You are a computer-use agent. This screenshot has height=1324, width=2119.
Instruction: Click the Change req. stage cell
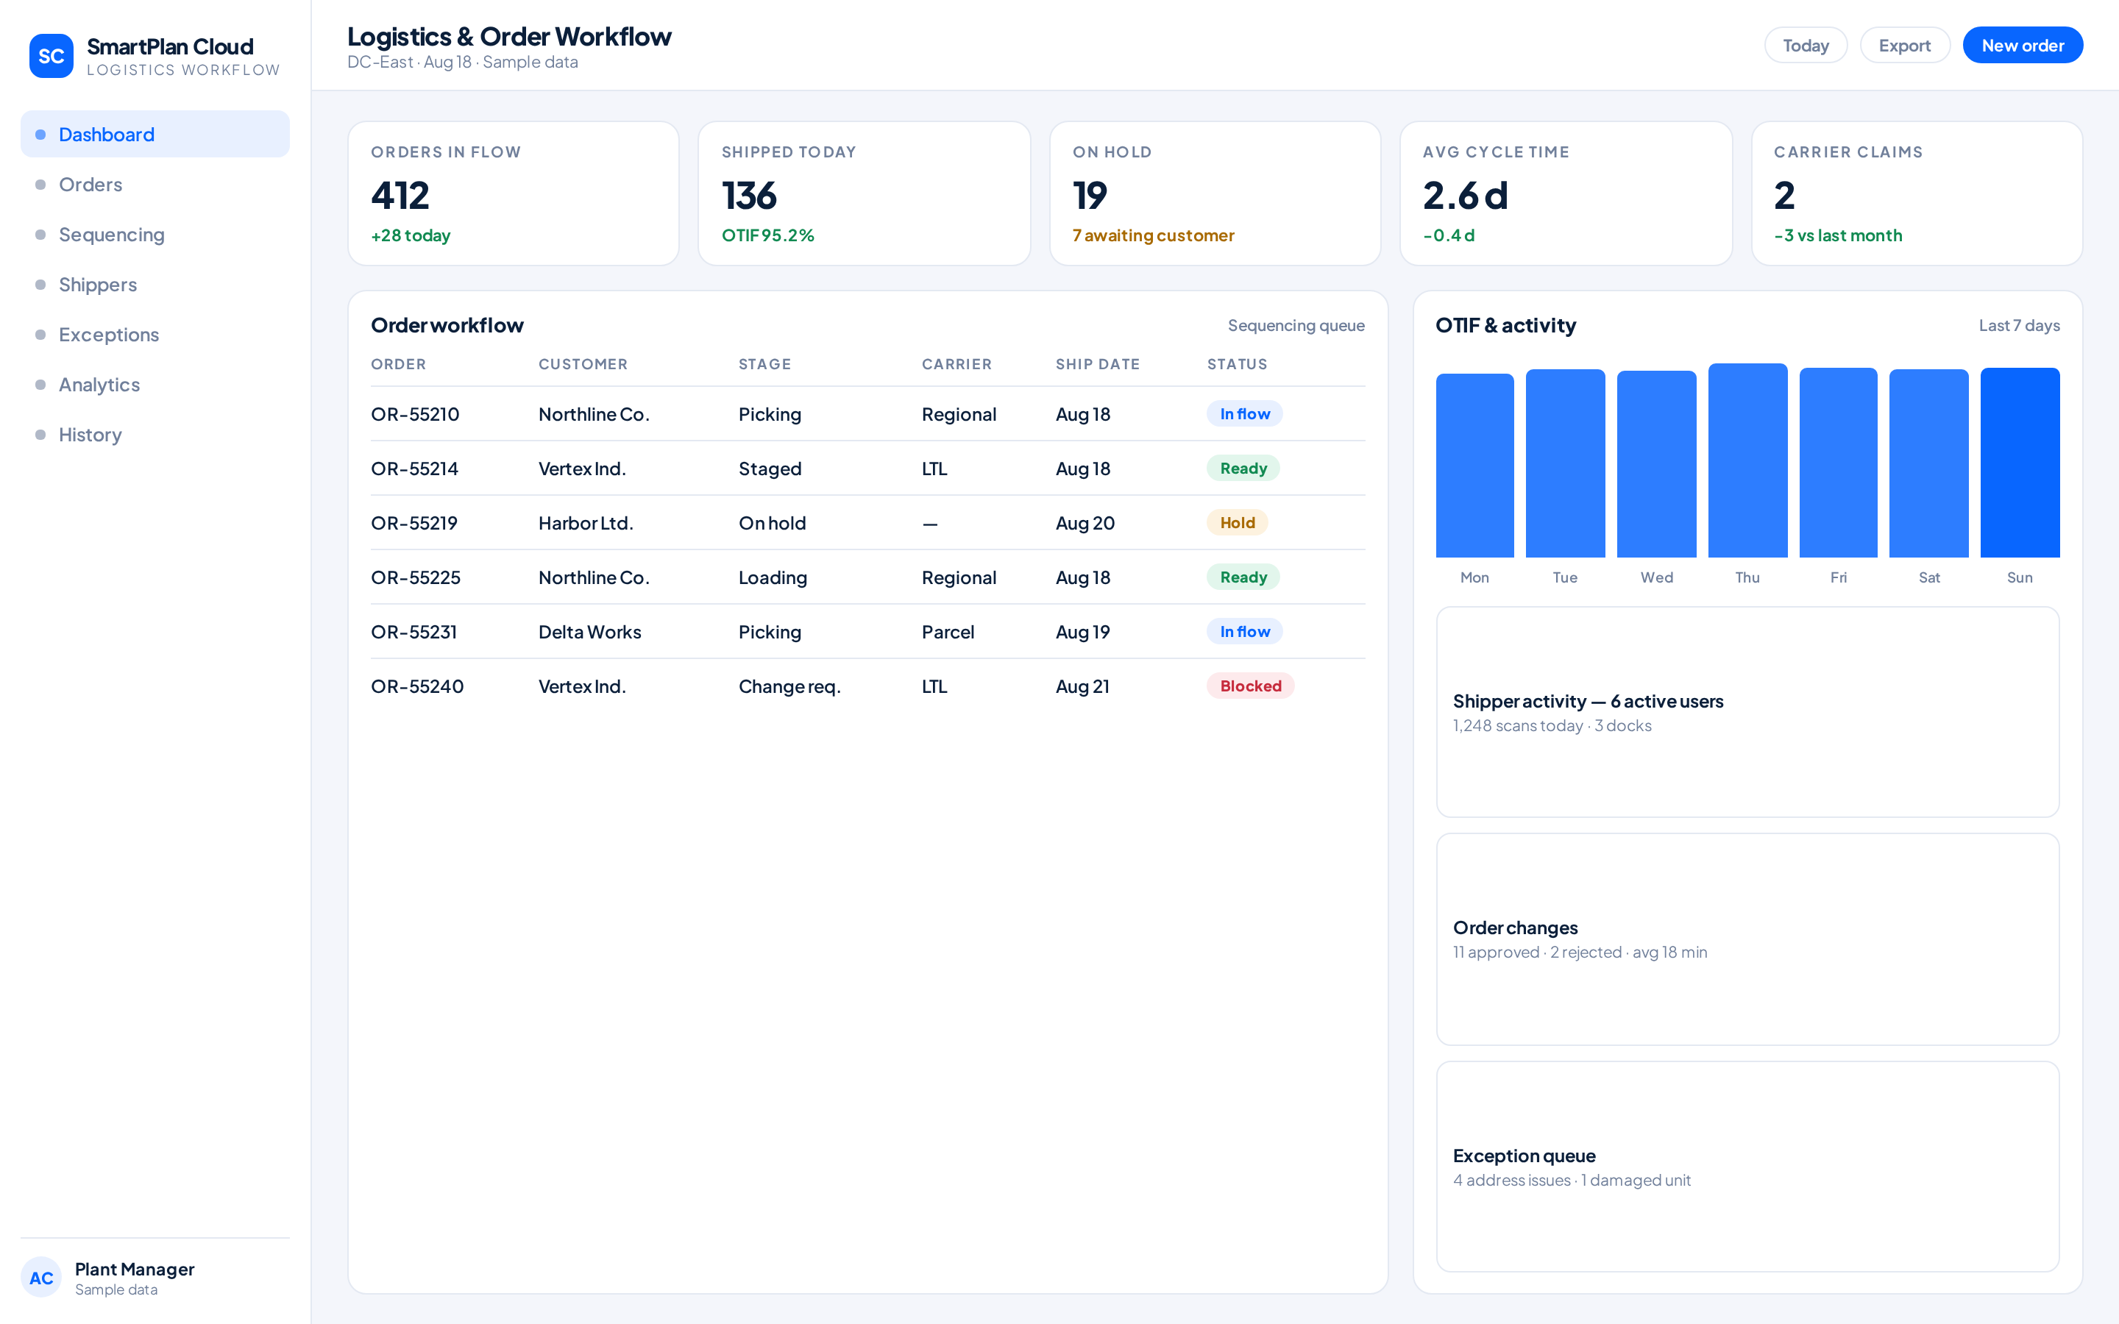(x=789, y=686)
